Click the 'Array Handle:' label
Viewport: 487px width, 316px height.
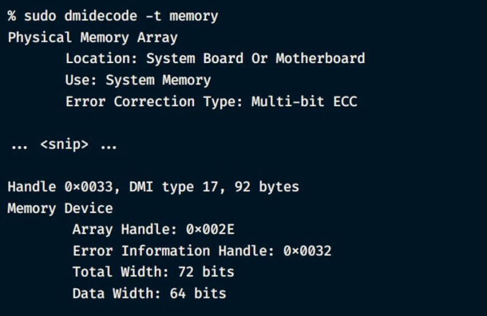[121, 230]
